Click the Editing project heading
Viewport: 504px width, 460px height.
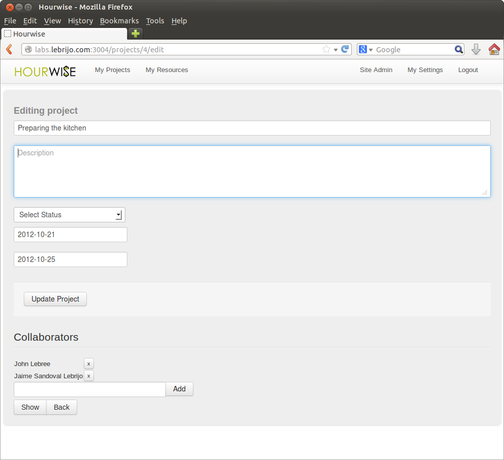tap(46, 111)
